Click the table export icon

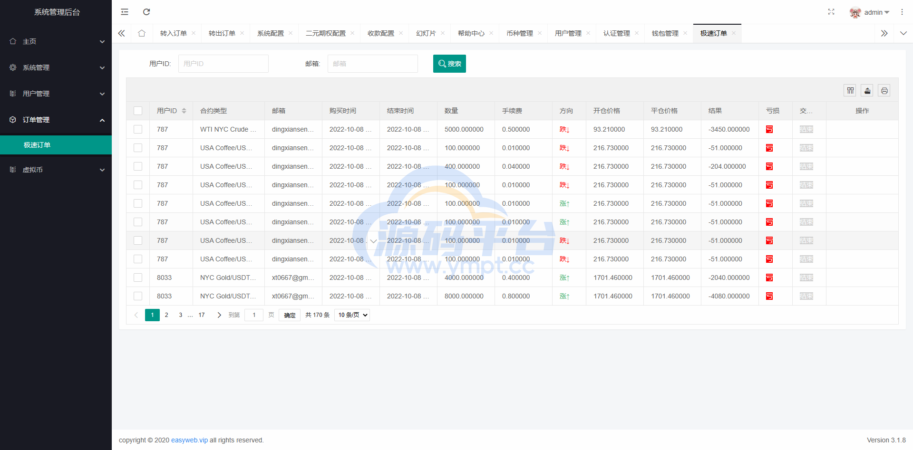(x=867, y=90)
